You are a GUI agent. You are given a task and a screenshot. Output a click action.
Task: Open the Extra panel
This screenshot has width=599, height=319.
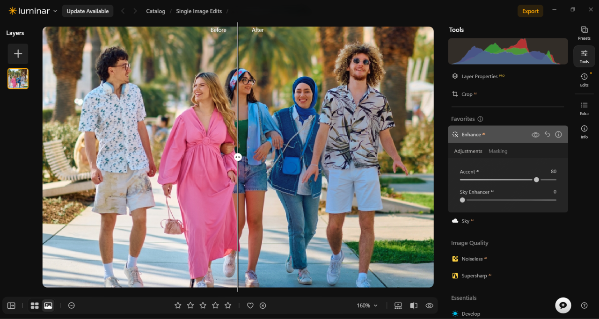[584, 108]
